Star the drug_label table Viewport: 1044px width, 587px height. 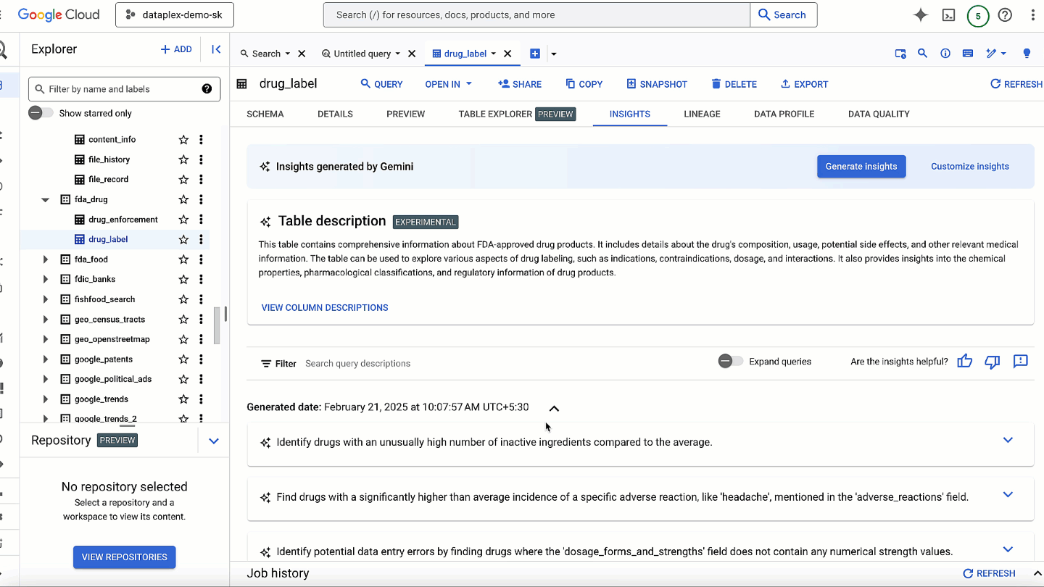click(183, 239)
